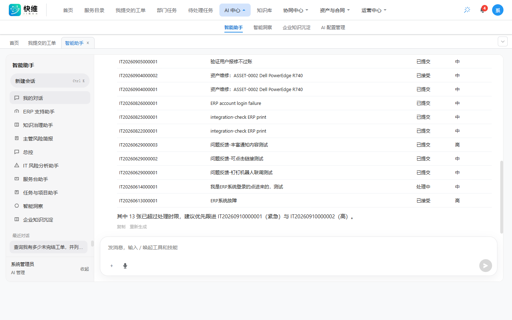Expand the AI 中心 dropdown menu
Screen dimensions: 512x320
point(235,10)
